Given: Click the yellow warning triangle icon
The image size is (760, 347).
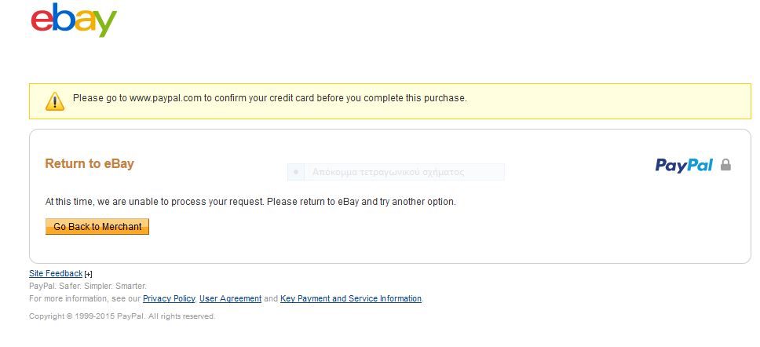Looking at the screenshot, I should click(55, 101).
